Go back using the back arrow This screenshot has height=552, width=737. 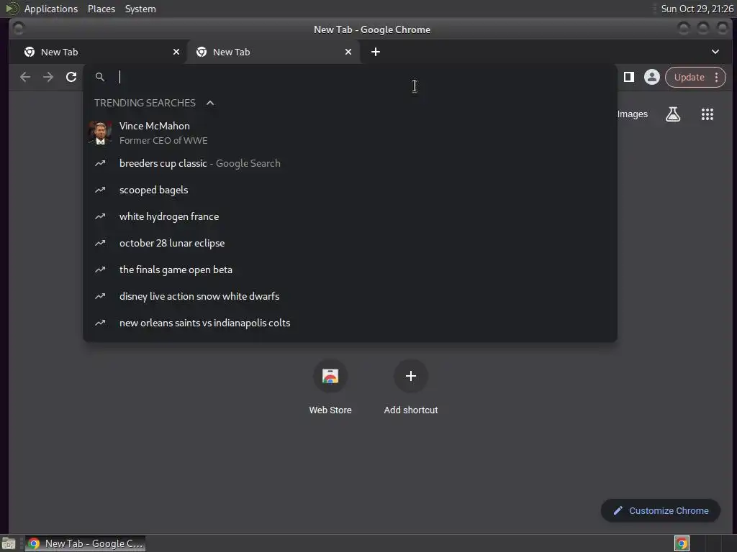25,77
